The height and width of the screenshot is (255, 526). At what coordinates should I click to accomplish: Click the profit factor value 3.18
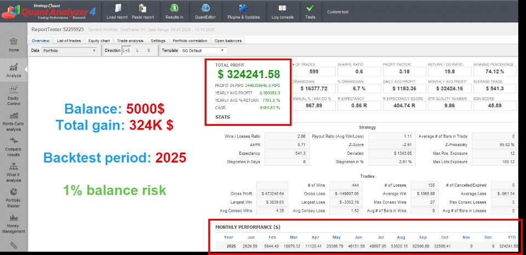(404, 71)
